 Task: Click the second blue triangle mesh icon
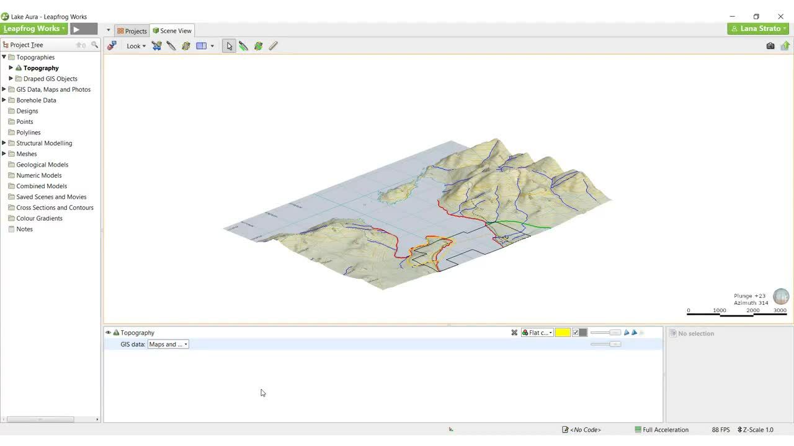(x=634, y=333)
